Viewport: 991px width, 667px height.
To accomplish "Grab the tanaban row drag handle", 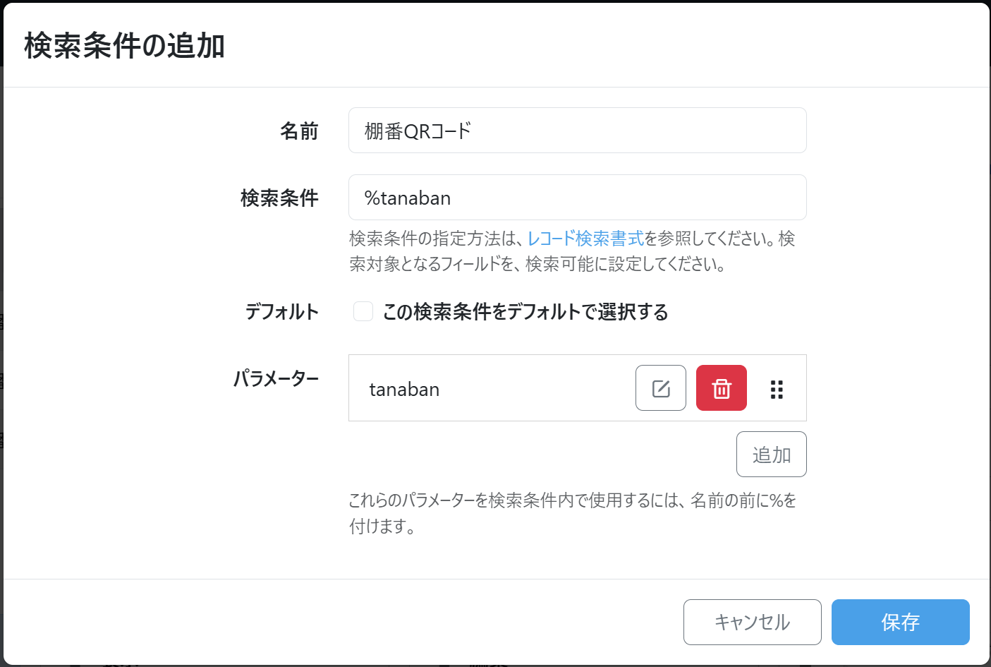I will 777,390.
